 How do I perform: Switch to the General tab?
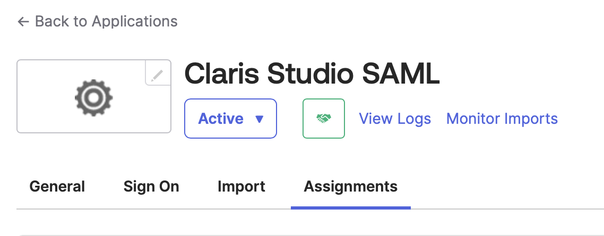pos(57,186)
